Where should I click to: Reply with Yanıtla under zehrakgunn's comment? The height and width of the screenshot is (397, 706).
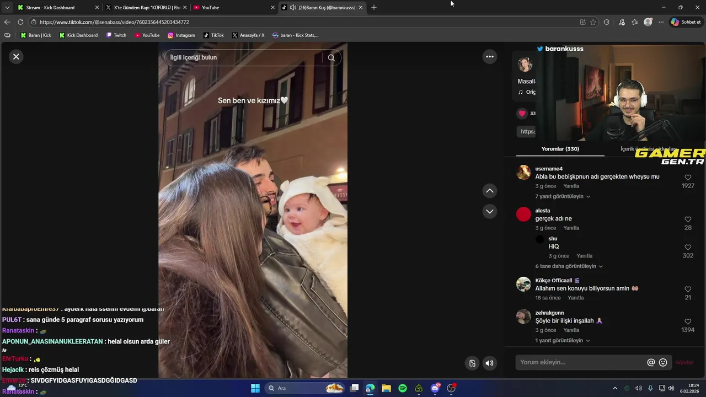[x=571, y=330]
